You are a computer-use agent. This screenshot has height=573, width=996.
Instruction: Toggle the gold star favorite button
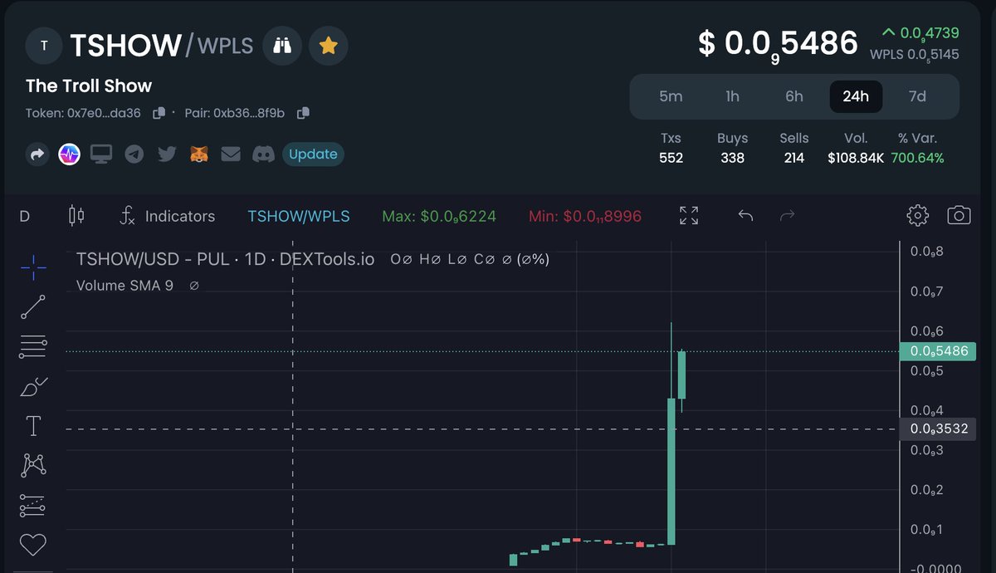coord(329,46)
